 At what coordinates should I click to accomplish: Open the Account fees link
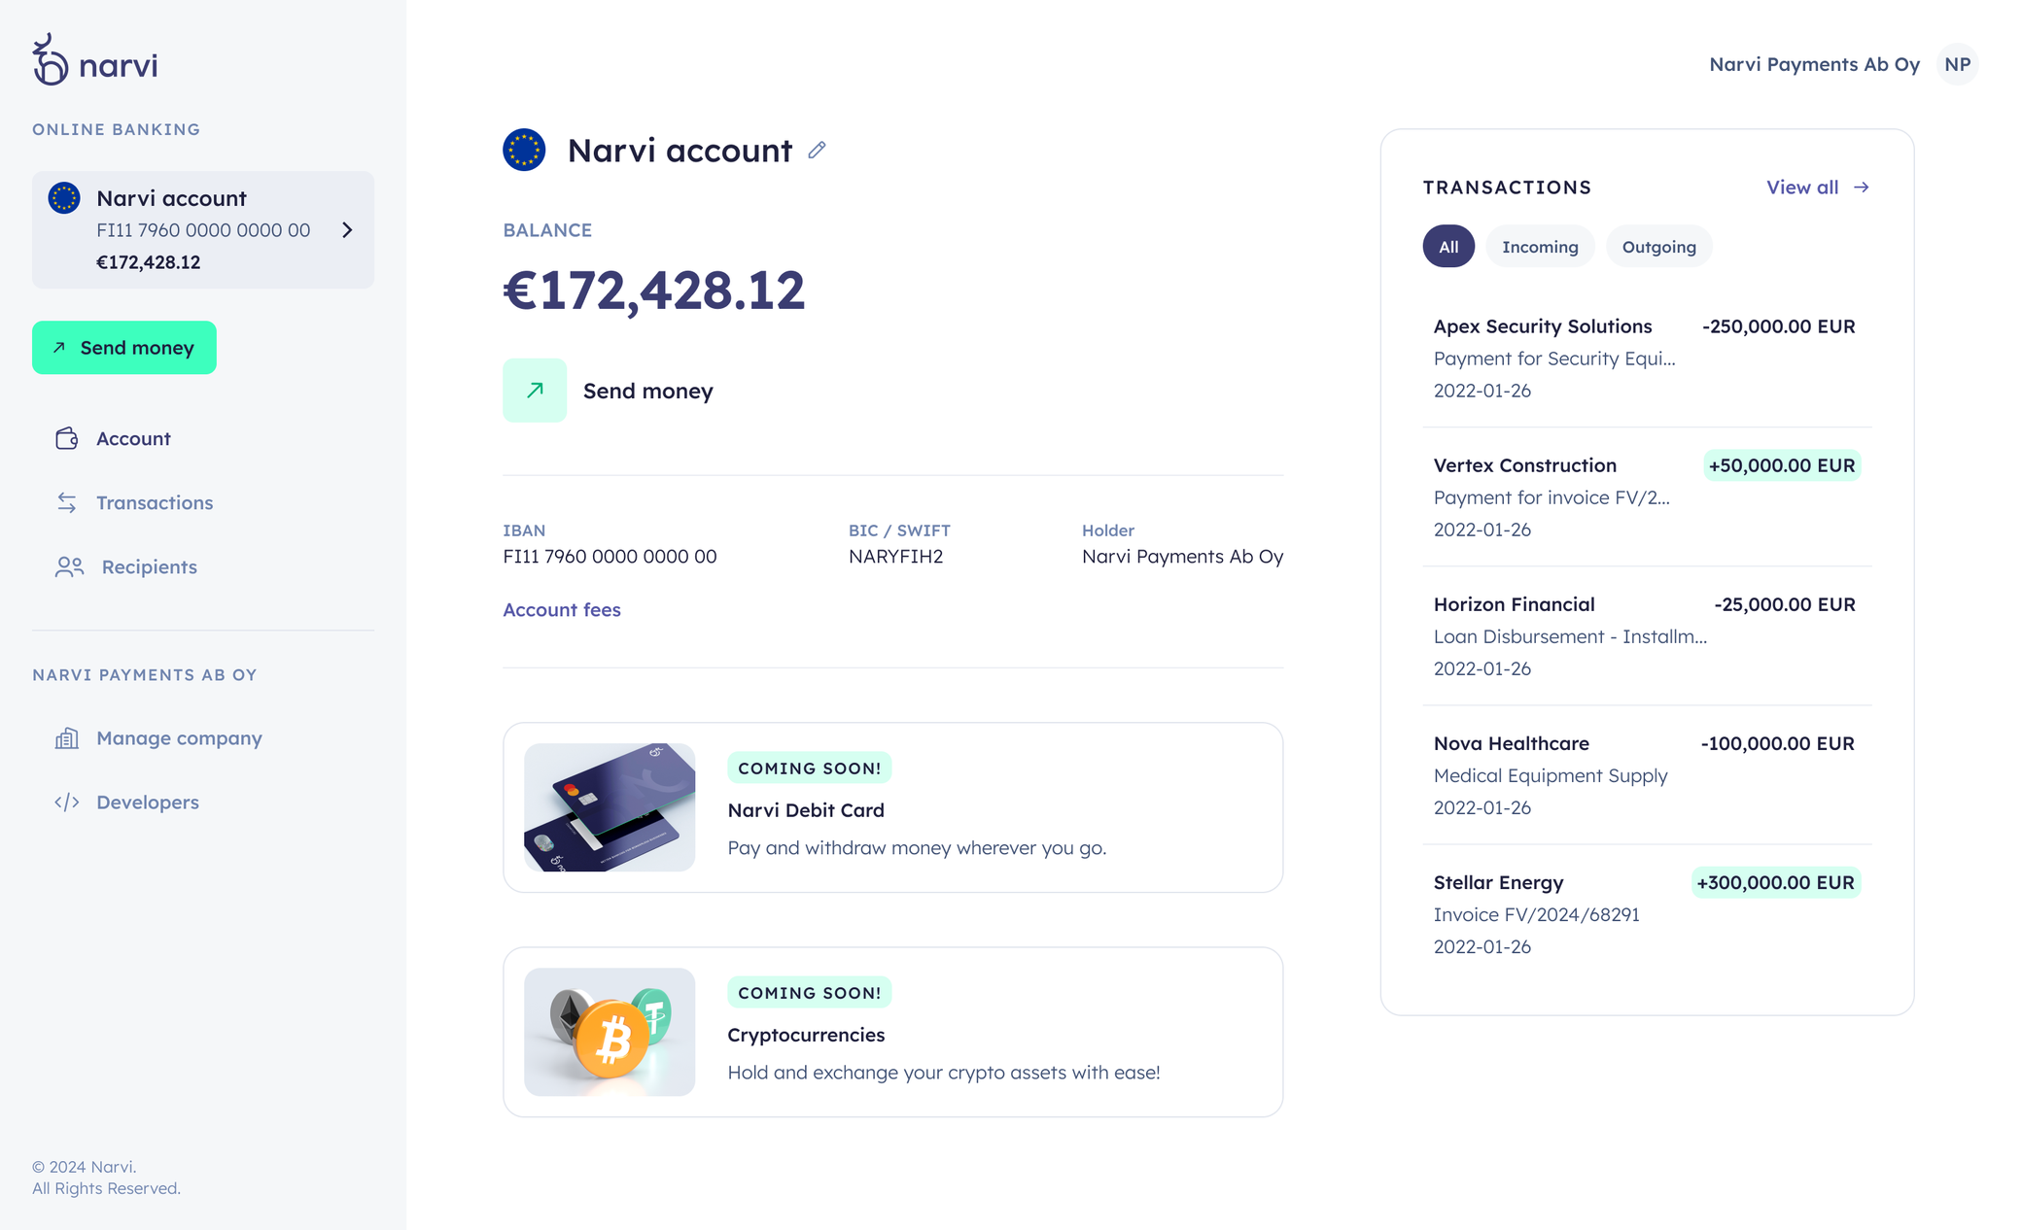tap(561, 609)
